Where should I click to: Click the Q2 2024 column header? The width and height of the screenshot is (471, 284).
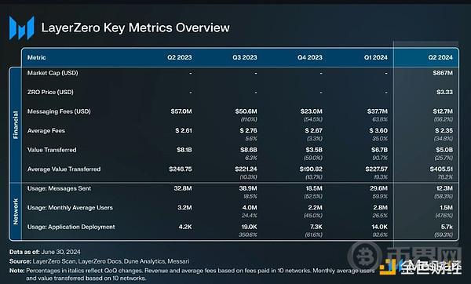tap(440, 57)
